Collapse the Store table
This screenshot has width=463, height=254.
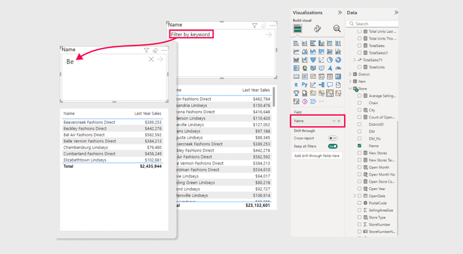tap(350, 89)
